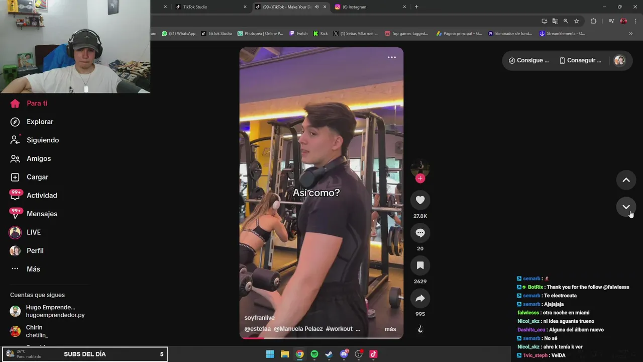This screenshot has width=643, height=362.
Task: Open the @Manuela Pelaez mention
Action: tap(298, 329)
